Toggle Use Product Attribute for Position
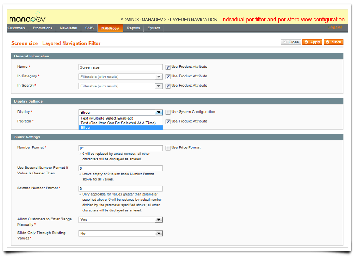The width and height of the screenshot is (355, 257). (x=168, y=121)
